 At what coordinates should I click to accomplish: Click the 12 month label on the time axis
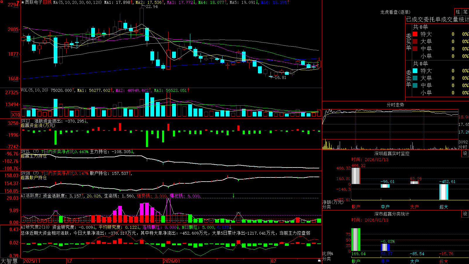(69, 261)
